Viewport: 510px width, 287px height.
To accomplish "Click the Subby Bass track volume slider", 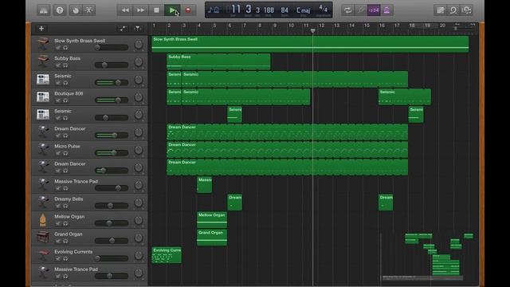I will click(x=112, y=65).
